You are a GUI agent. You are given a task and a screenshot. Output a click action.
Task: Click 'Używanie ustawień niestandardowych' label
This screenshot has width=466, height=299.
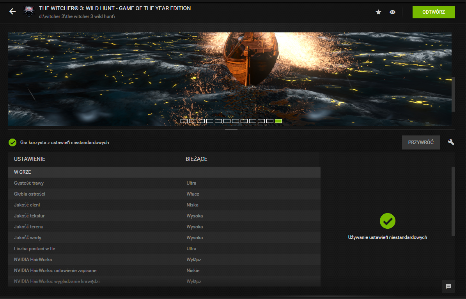[388, 237]
